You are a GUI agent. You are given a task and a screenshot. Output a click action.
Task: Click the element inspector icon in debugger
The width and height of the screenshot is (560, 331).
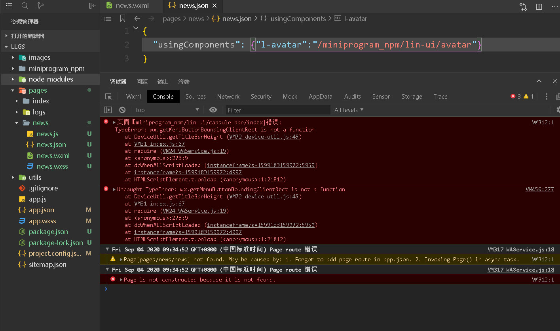pyautogui.click(x=108, y=97)
